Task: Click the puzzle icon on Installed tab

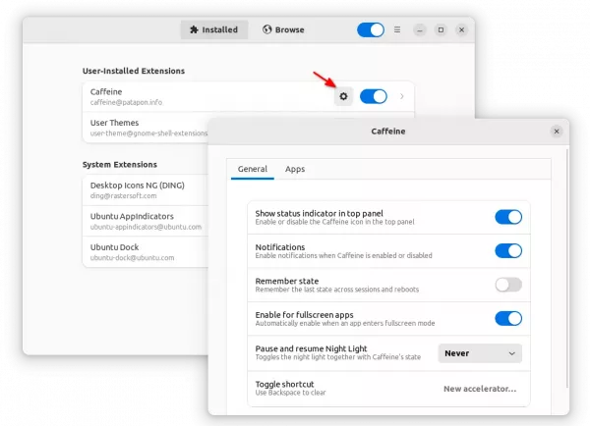Action: coord(194,29)
